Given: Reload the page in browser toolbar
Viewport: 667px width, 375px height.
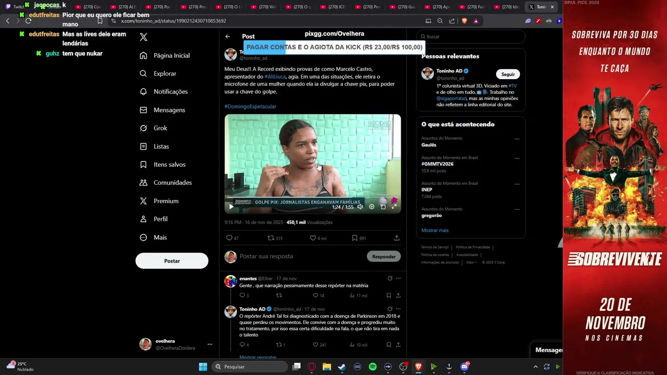Looking at the screenshot, I should click(x=28, y=21).
